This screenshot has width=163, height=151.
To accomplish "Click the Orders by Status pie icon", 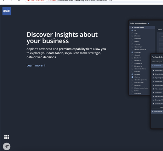I will coord(154,74).
